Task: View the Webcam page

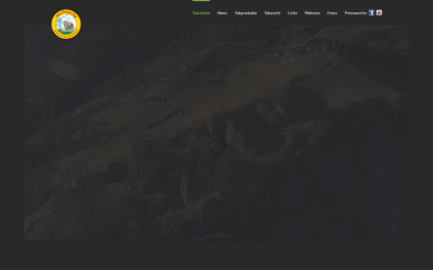Action: click(312, 13)
